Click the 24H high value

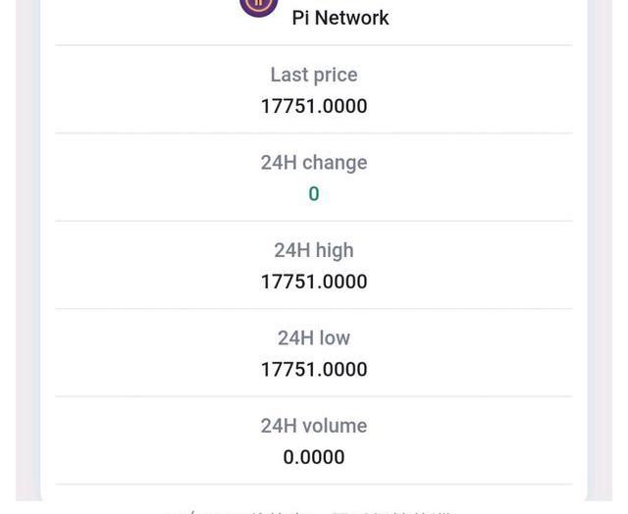[x=314, y=282]
